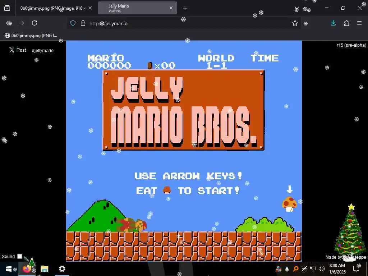Open the Firefox application menu

[359, 23]
